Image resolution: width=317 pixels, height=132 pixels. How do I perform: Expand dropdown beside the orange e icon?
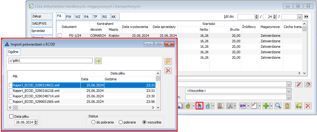pyautogui.click(x=194, y=106)
